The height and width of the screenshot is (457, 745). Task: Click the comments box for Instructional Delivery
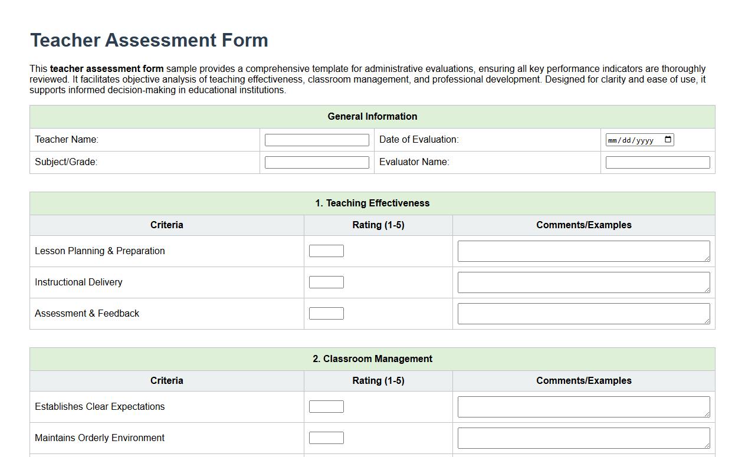coord(583,282)
